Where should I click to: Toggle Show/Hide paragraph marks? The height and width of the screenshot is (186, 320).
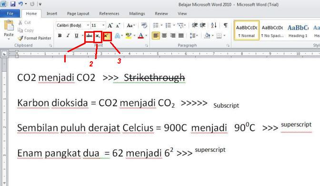coord(226,25)
